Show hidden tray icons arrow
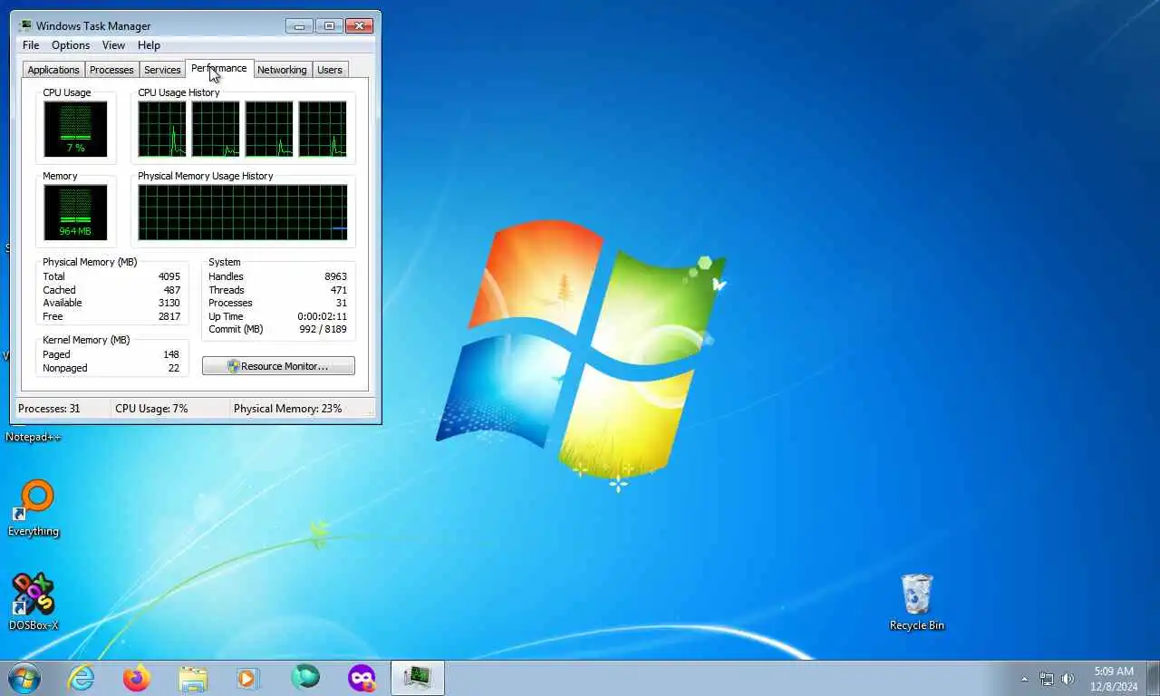The image size is (1160, 696). [1025, 679]
